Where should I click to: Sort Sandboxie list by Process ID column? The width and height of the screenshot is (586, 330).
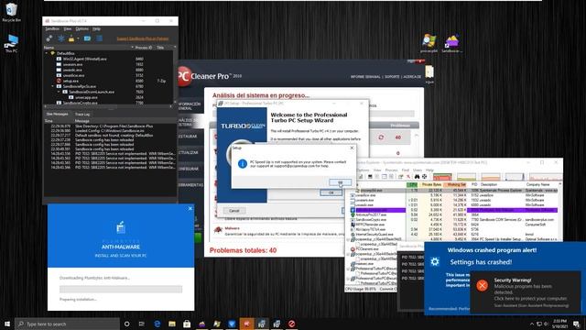click(x=144, y=48)
